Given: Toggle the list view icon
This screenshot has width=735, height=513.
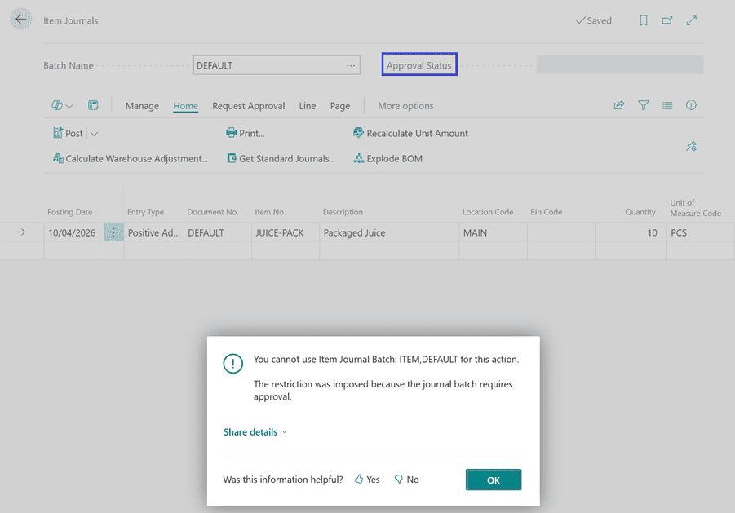Looking at the screenshot, I should coord(667,105).
